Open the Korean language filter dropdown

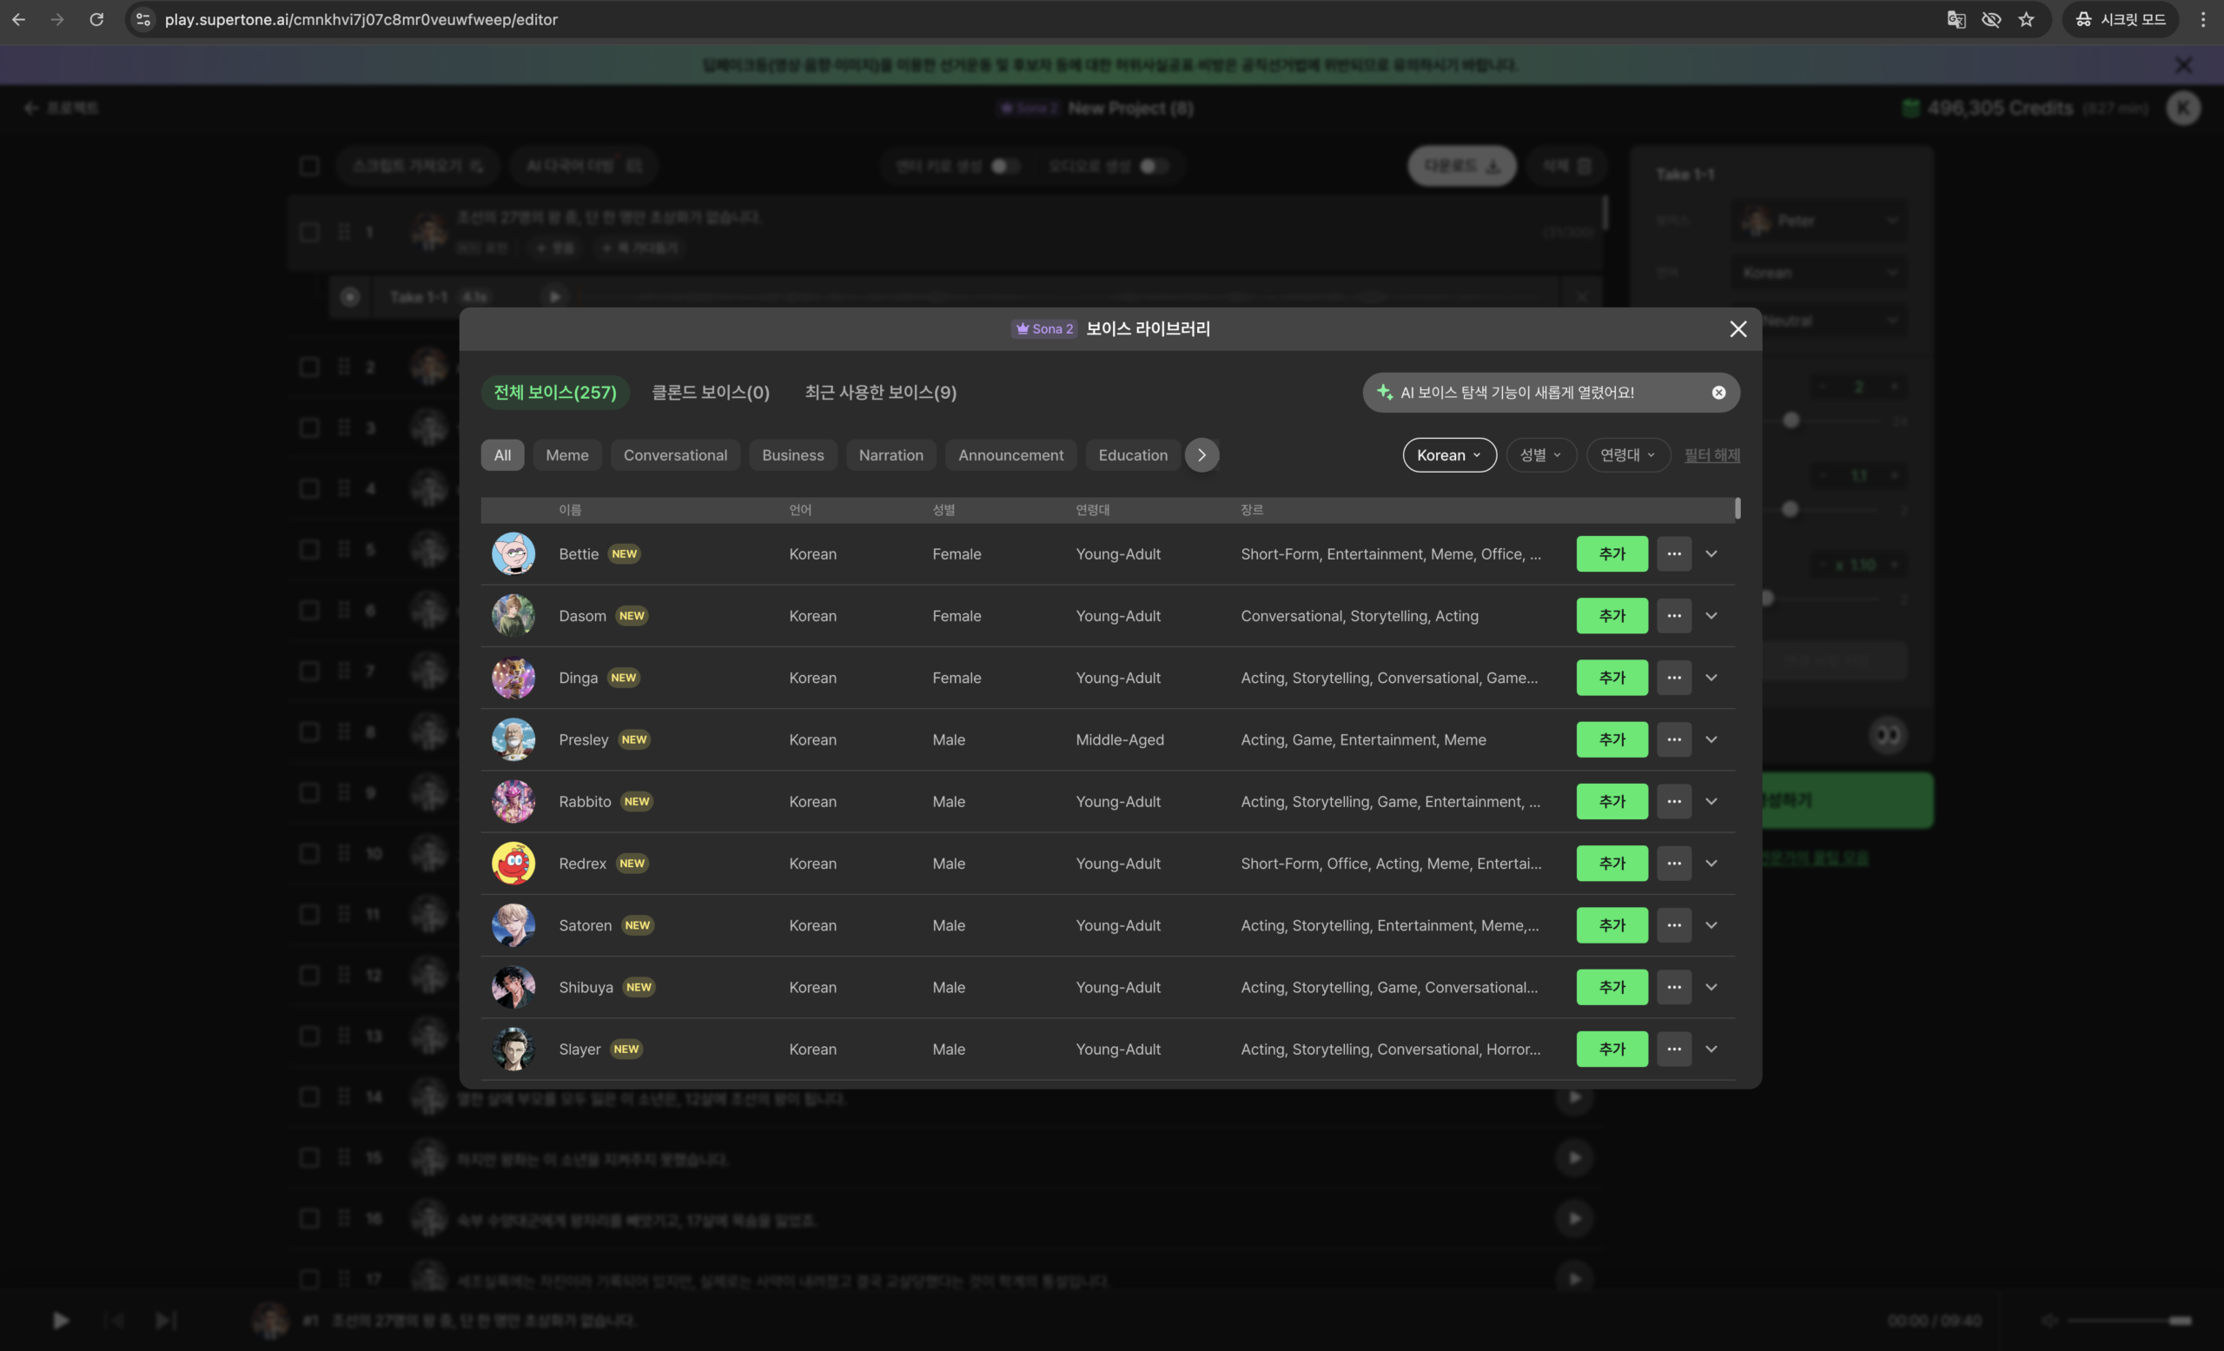(x=1449, y=455)
